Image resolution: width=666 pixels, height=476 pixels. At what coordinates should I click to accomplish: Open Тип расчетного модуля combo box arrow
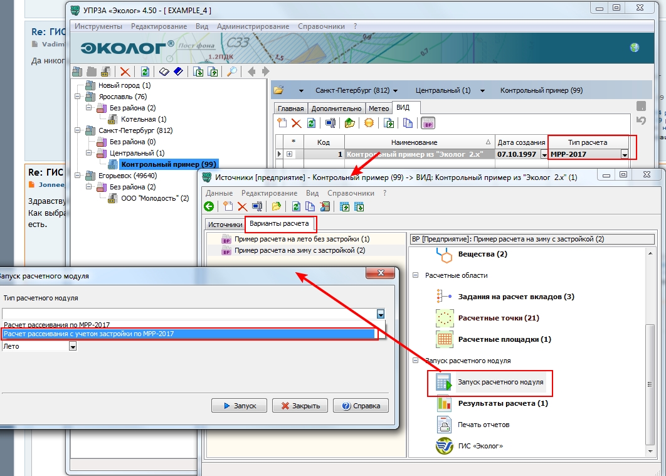point(381,314)
